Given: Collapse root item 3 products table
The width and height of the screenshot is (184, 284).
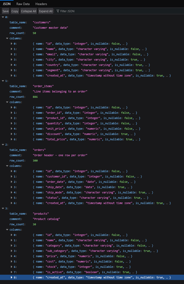Looking at the screenshot, I should pos(3,209).
